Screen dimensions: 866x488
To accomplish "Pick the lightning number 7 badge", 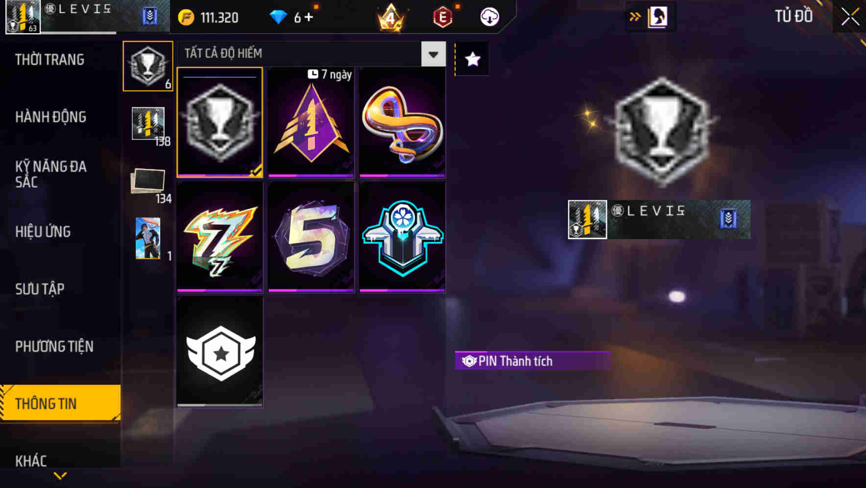I will [x=219, y=237].
